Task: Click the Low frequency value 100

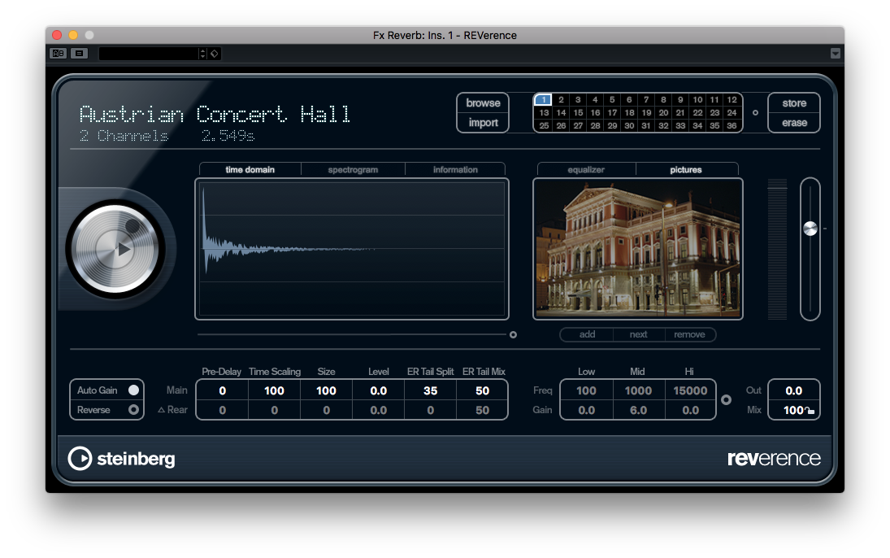Action: pos(586,391)
